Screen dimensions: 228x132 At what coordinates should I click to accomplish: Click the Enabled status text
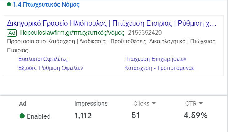[x=39, y=116]
